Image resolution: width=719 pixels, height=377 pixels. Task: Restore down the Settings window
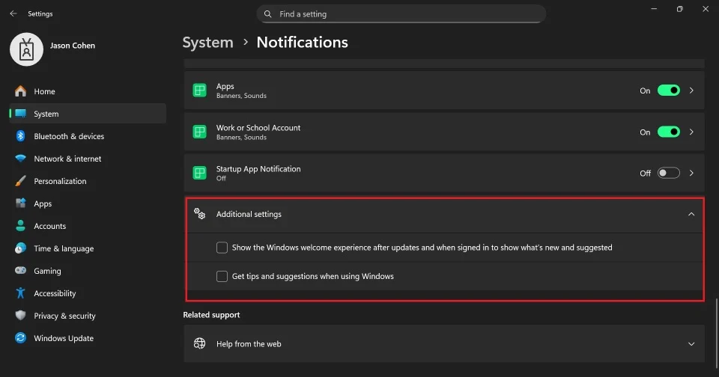679,9
